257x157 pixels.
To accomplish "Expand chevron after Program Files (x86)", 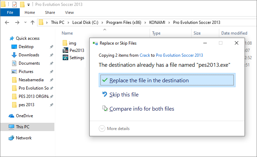I will [x=145, y=22].
